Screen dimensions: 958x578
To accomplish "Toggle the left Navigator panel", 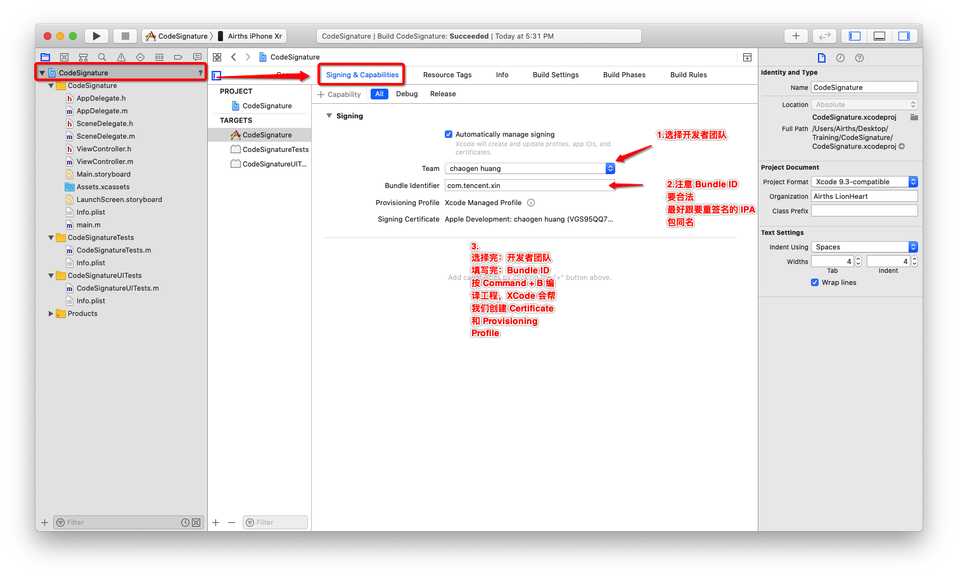I will click(x=855, y=36).
